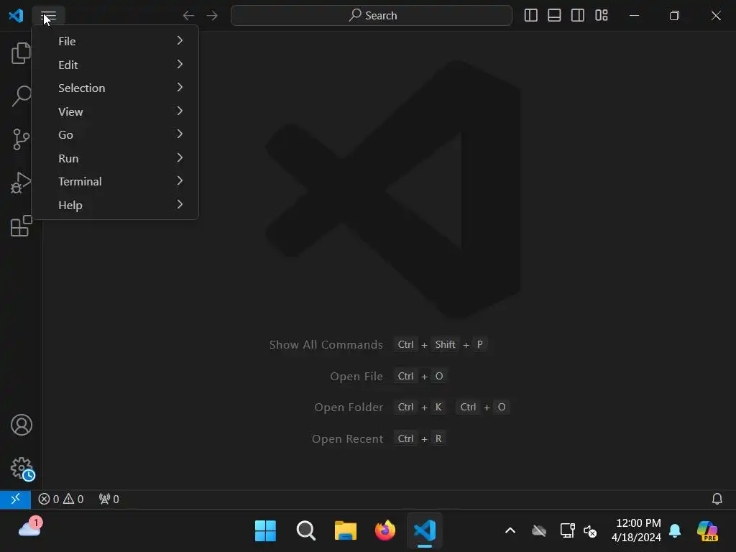This screenshot has width=736, height=552.
Task: Expand the Edit submenu chevron
Action: pyautogui.click(x=180, y=64)
